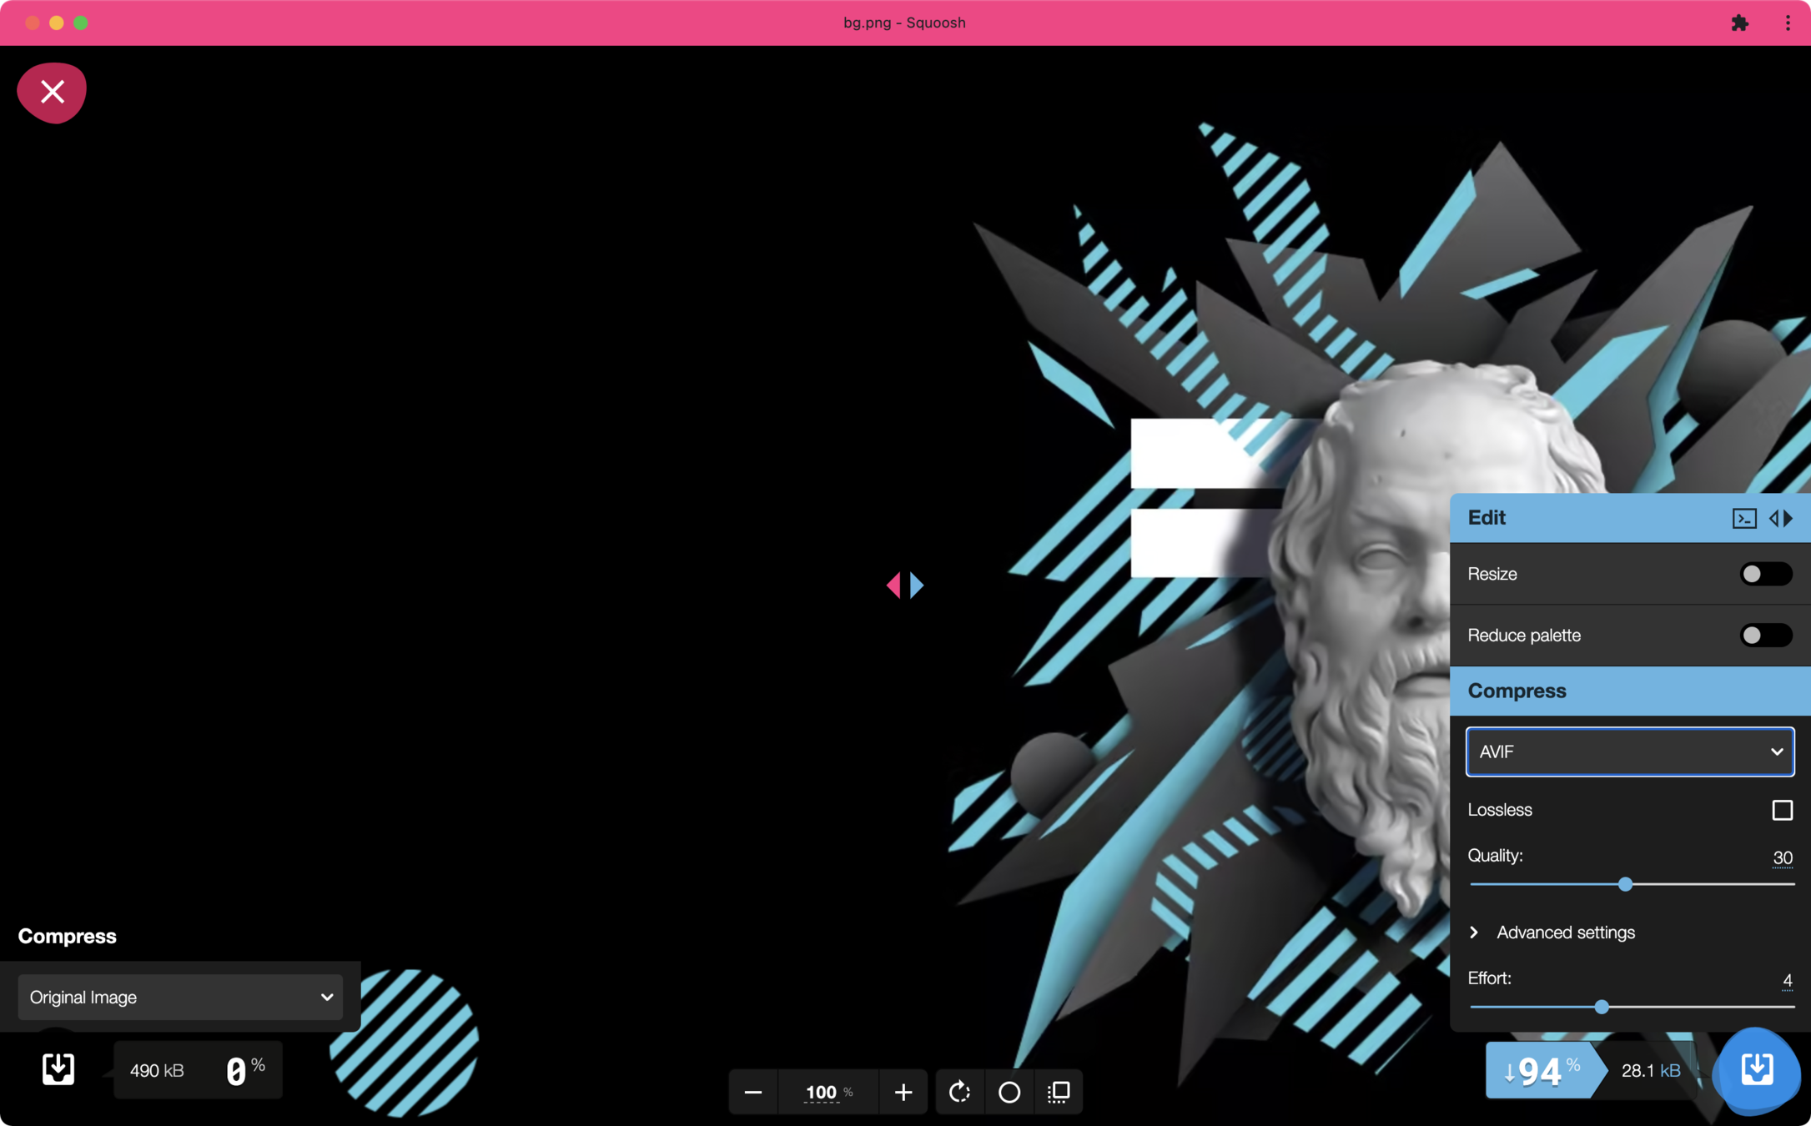Toggle the circular background color icon
This screenshot has height=1126, width=1811.
tap(1009, 1092)
